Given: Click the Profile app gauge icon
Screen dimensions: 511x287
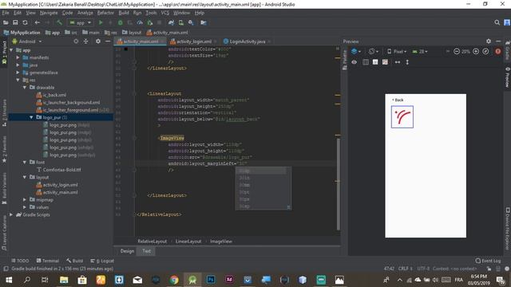Looking at the screenshot, I should coord(140,22).
